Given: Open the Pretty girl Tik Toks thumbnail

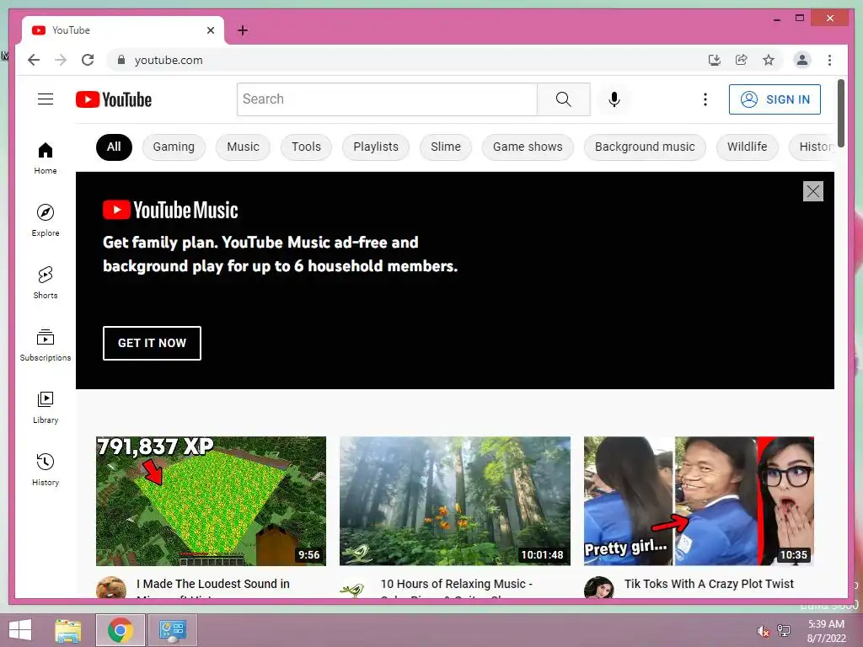Looking at the screenshot, I should [x=699, y=500].
